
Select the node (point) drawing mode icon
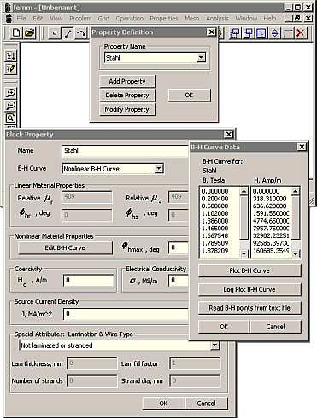pyautogui.click(x=55, y=33)
